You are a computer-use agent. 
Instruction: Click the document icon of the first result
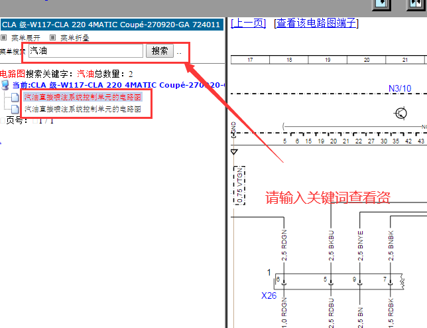coord(15,97)
